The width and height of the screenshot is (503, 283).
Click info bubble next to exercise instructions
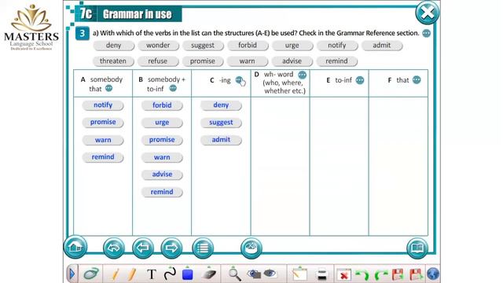point(426,33)
